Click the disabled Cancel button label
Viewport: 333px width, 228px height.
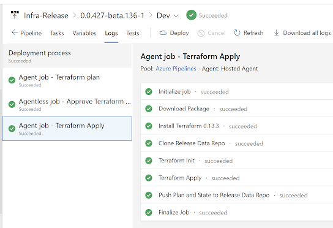217,33
